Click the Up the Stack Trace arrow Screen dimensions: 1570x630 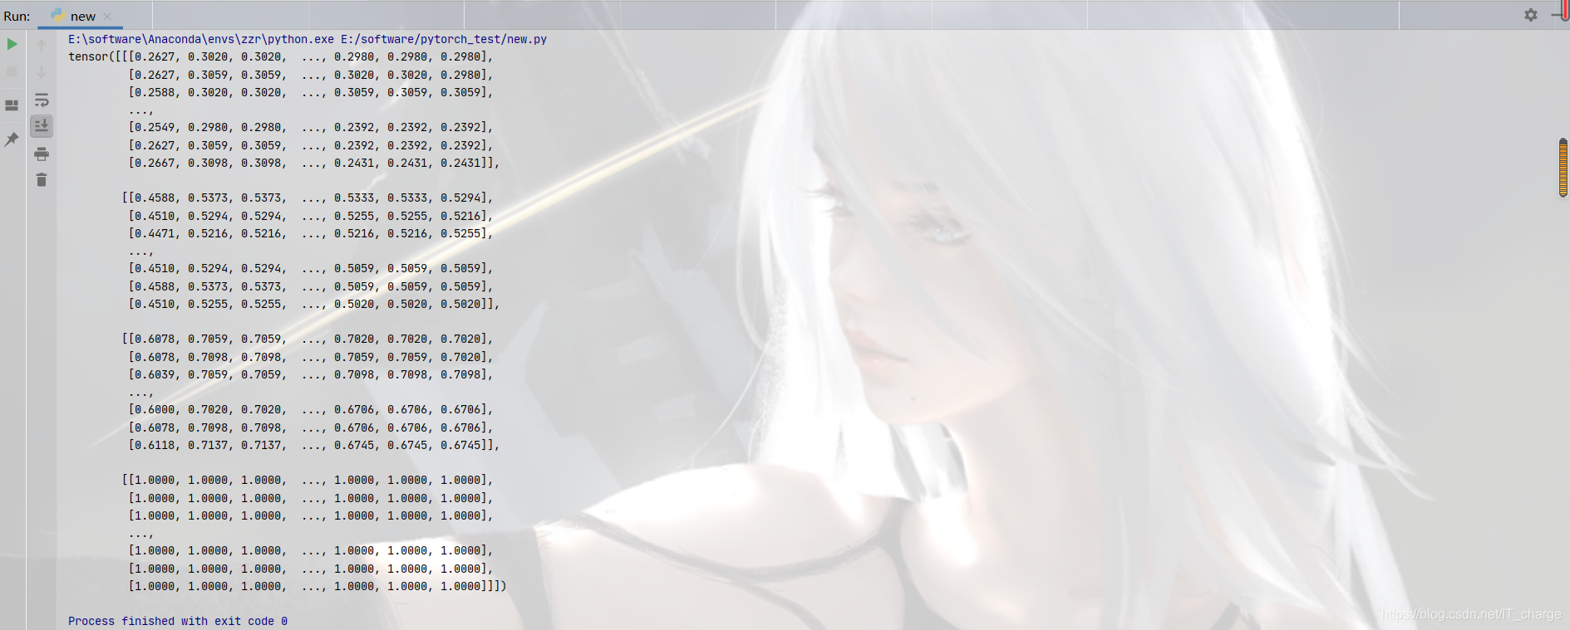click(42, 46)
